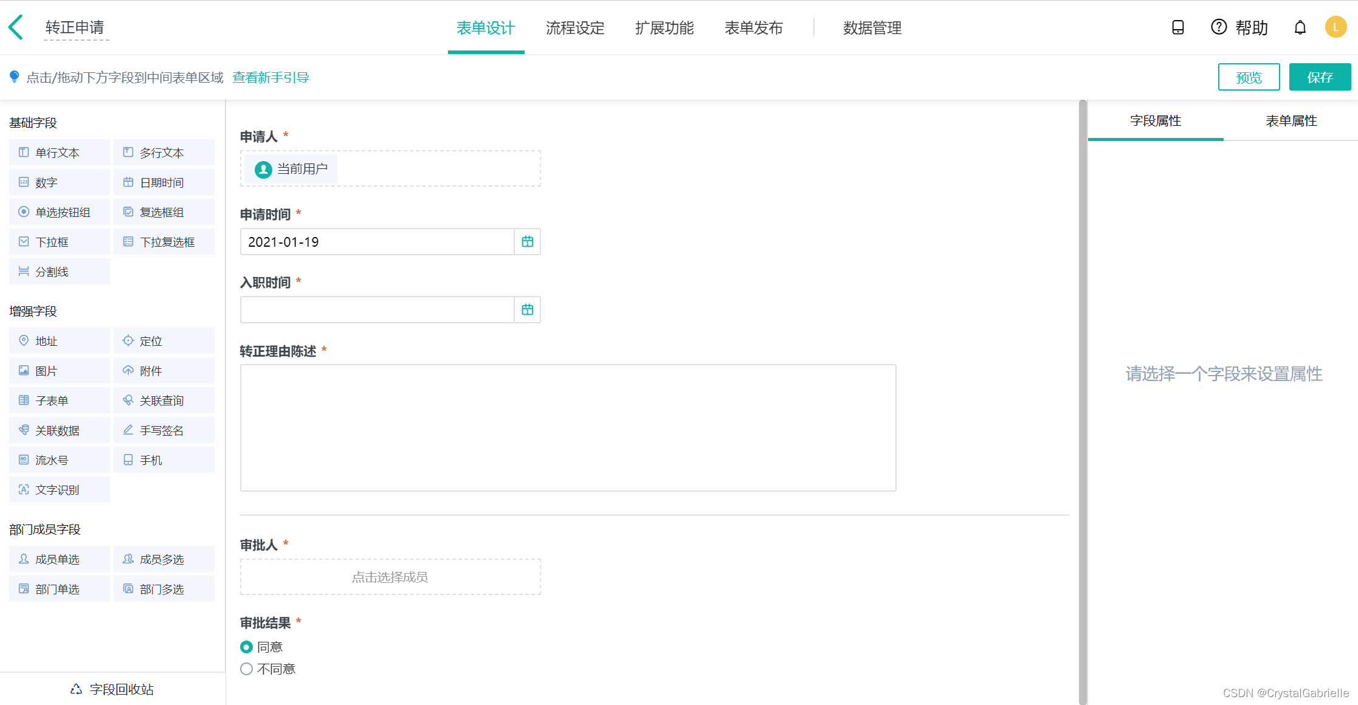The height and width of the screenshot is (705, 1358).
Task: Add the 手写签名 field
Action: pyautogui.click(x=164, y=430)
